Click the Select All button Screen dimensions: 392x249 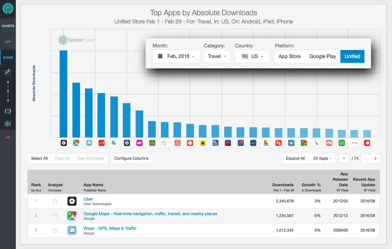pos(39,158)
